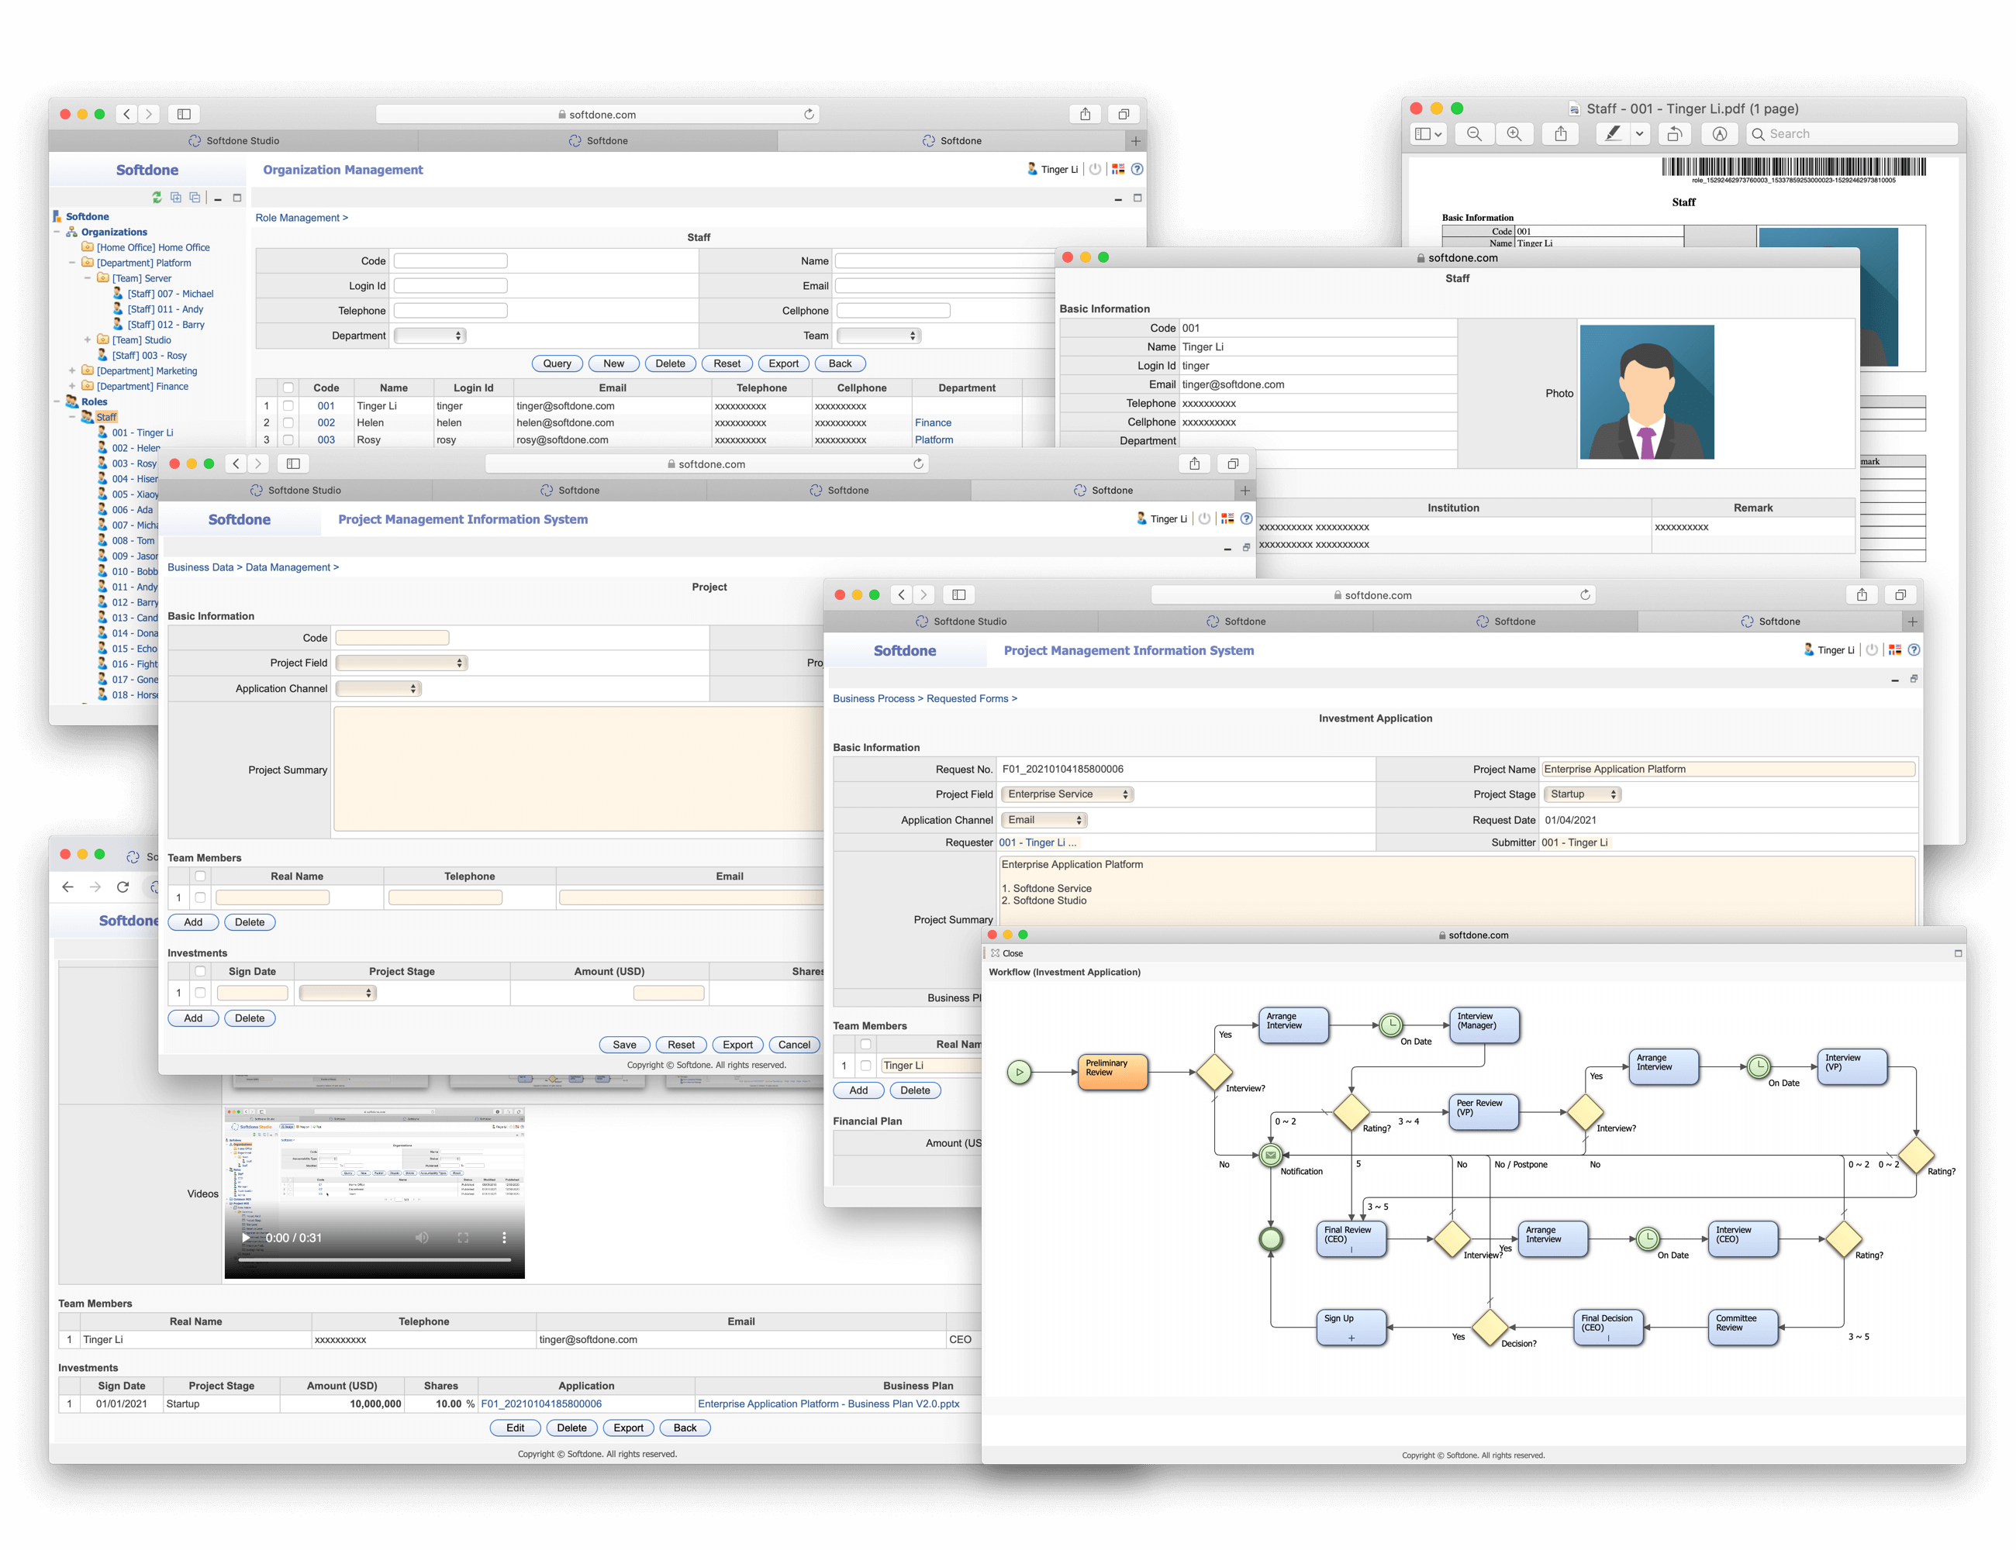This screenshot has height=1550, width=2016.
Task: Refresh the Organization tree with the green arrows icon
Action: [x=157, y=198]
